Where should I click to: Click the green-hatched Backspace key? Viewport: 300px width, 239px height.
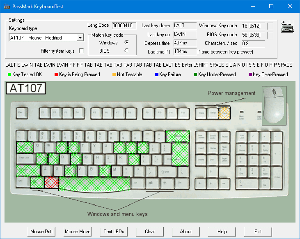177,136
